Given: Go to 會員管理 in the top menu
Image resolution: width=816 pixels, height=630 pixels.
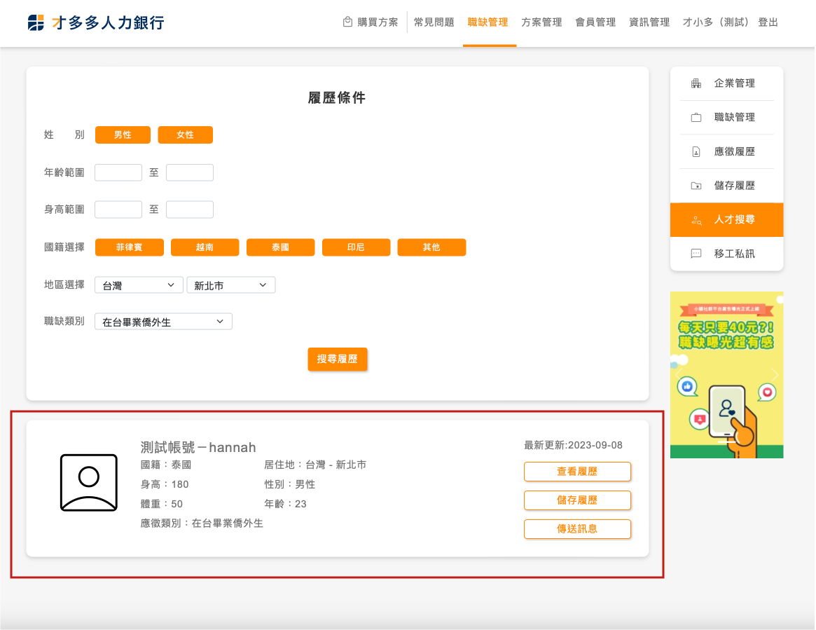Looking at the screenshot, I should point(595,22).
